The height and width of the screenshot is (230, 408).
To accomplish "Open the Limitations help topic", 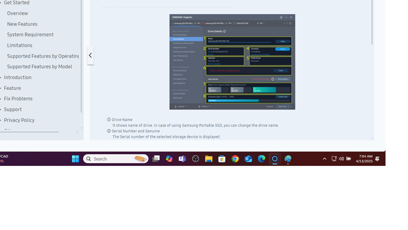I will [x=19, y=45].
